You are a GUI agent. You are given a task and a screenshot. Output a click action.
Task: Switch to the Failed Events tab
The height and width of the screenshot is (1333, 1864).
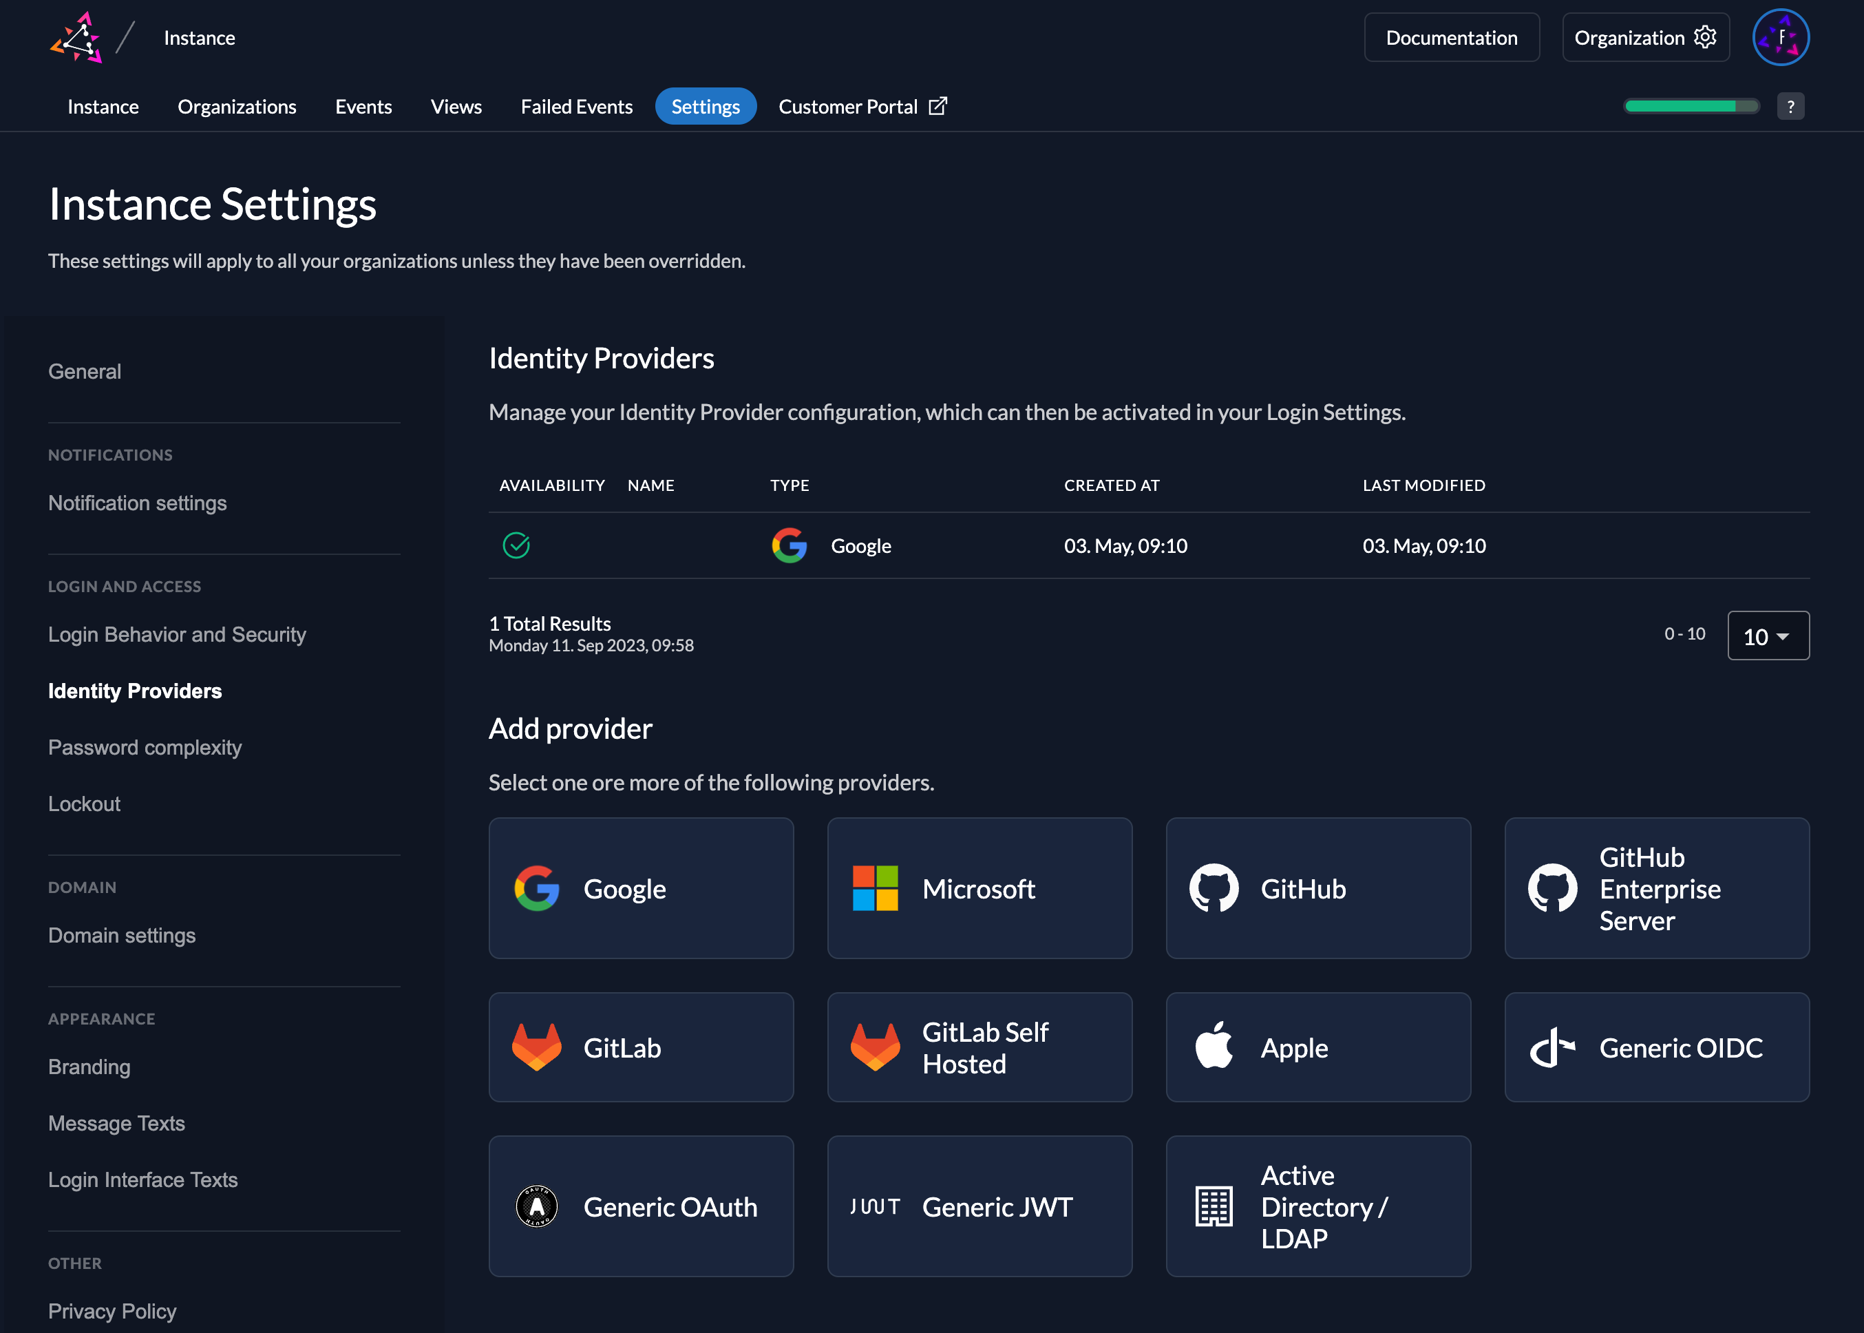click(x=576, y=107)
